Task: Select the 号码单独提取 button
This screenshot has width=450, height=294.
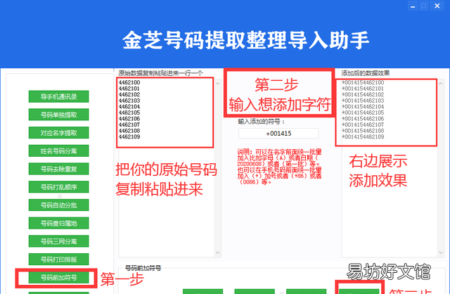Action: pyautogui.click(x=58, y=115)
